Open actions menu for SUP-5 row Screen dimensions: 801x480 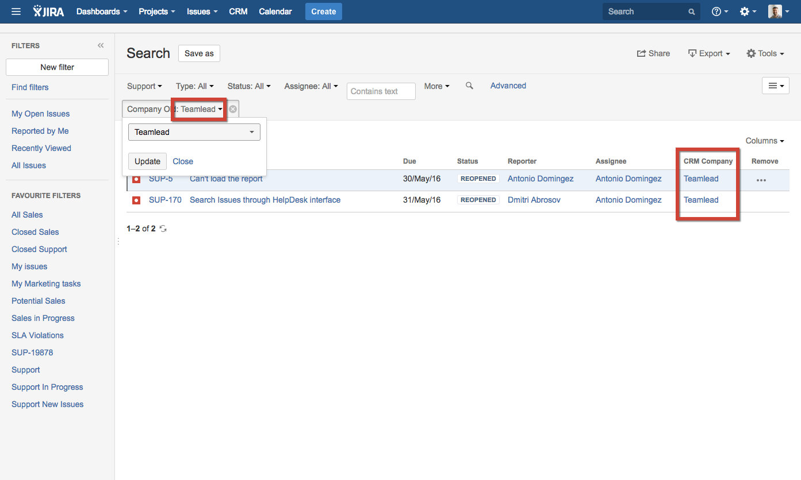[x=761, y=180]
